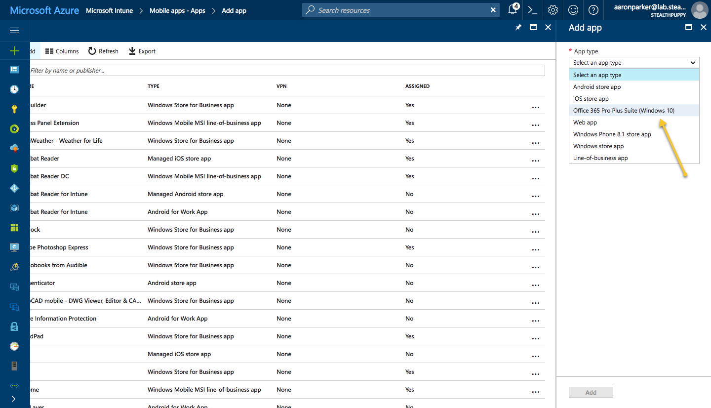Click 'Managed Android store app' type cell
The image size is (711, 408).
pyautogui.click(x=185, y=194)
